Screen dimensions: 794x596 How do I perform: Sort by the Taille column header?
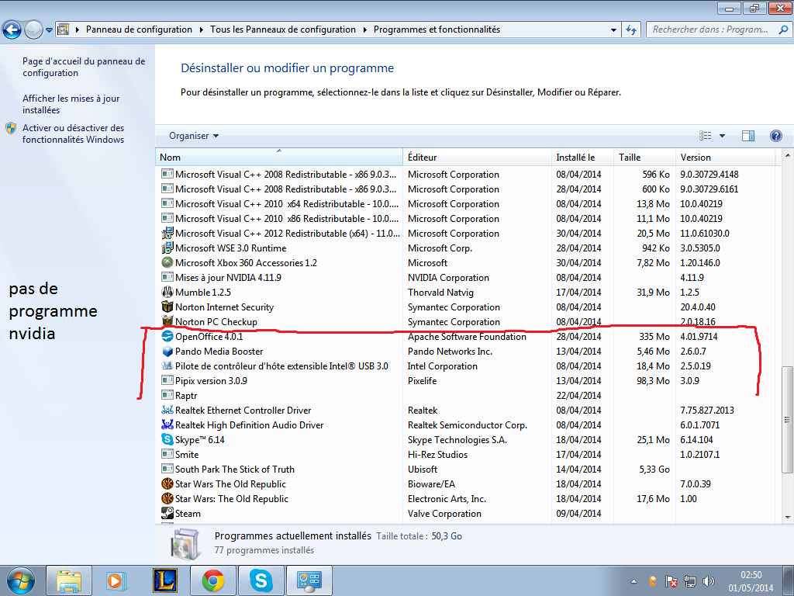click(644, 157)
